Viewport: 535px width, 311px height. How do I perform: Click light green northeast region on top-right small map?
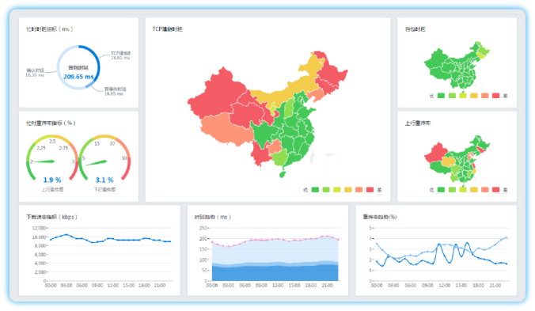pos(483,51)
